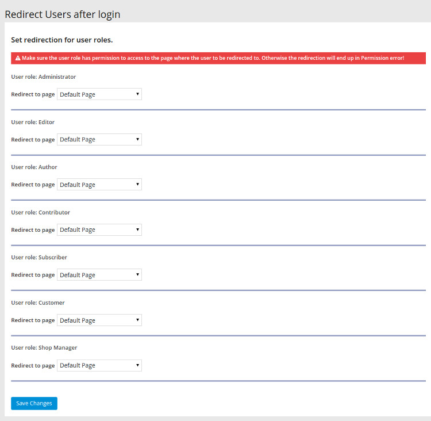The image size is (431, 421).
Task: Click "Redirect to page" label under Administrator
Action: point(33,94)
